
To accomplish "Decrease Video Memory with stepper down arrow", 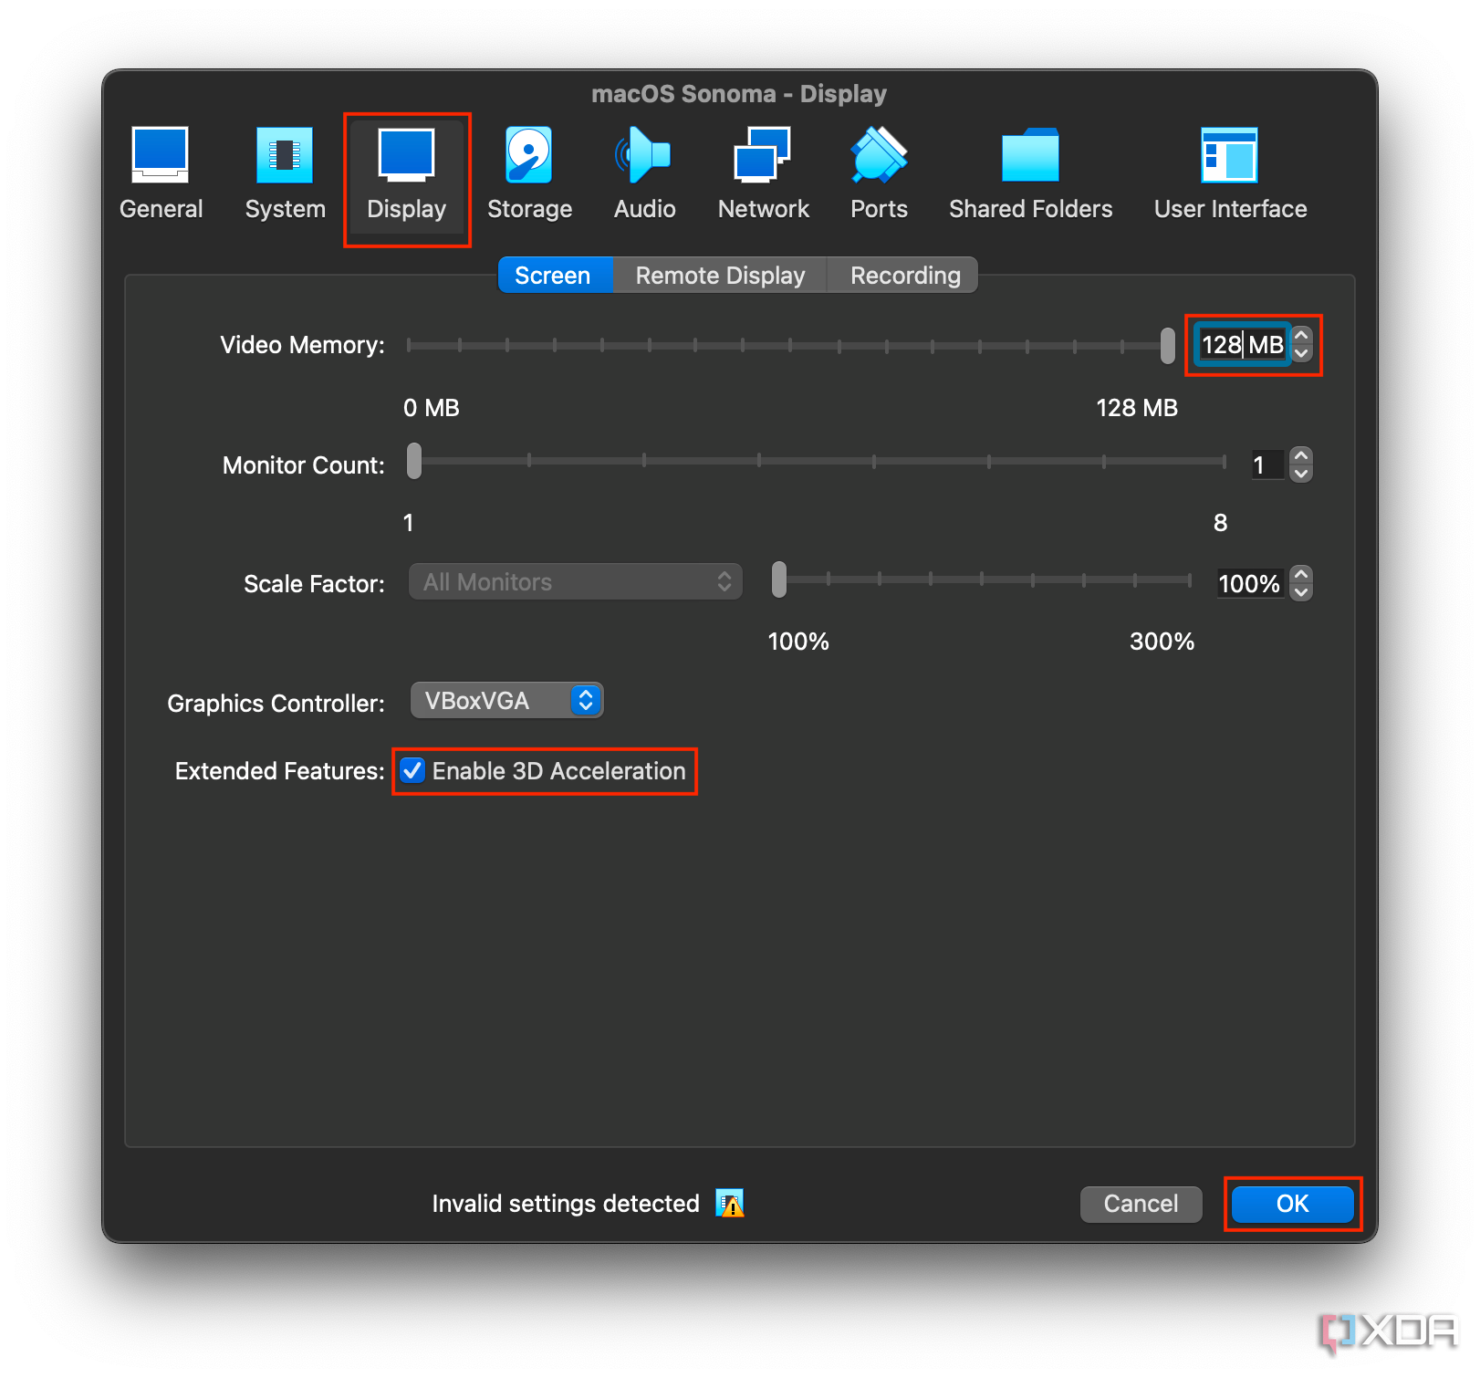I will [1302, 354].
